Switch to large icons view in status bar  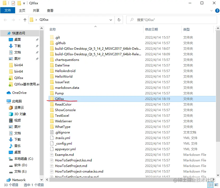pos(216,185)
